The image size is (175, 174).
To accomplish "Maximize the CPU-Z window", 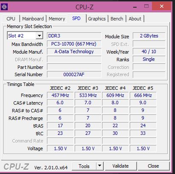I will coord(146,6).
